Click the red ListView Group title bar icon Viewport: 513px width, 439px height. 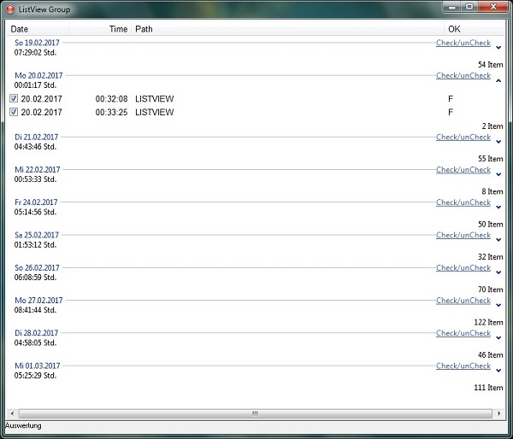point(10,9)
